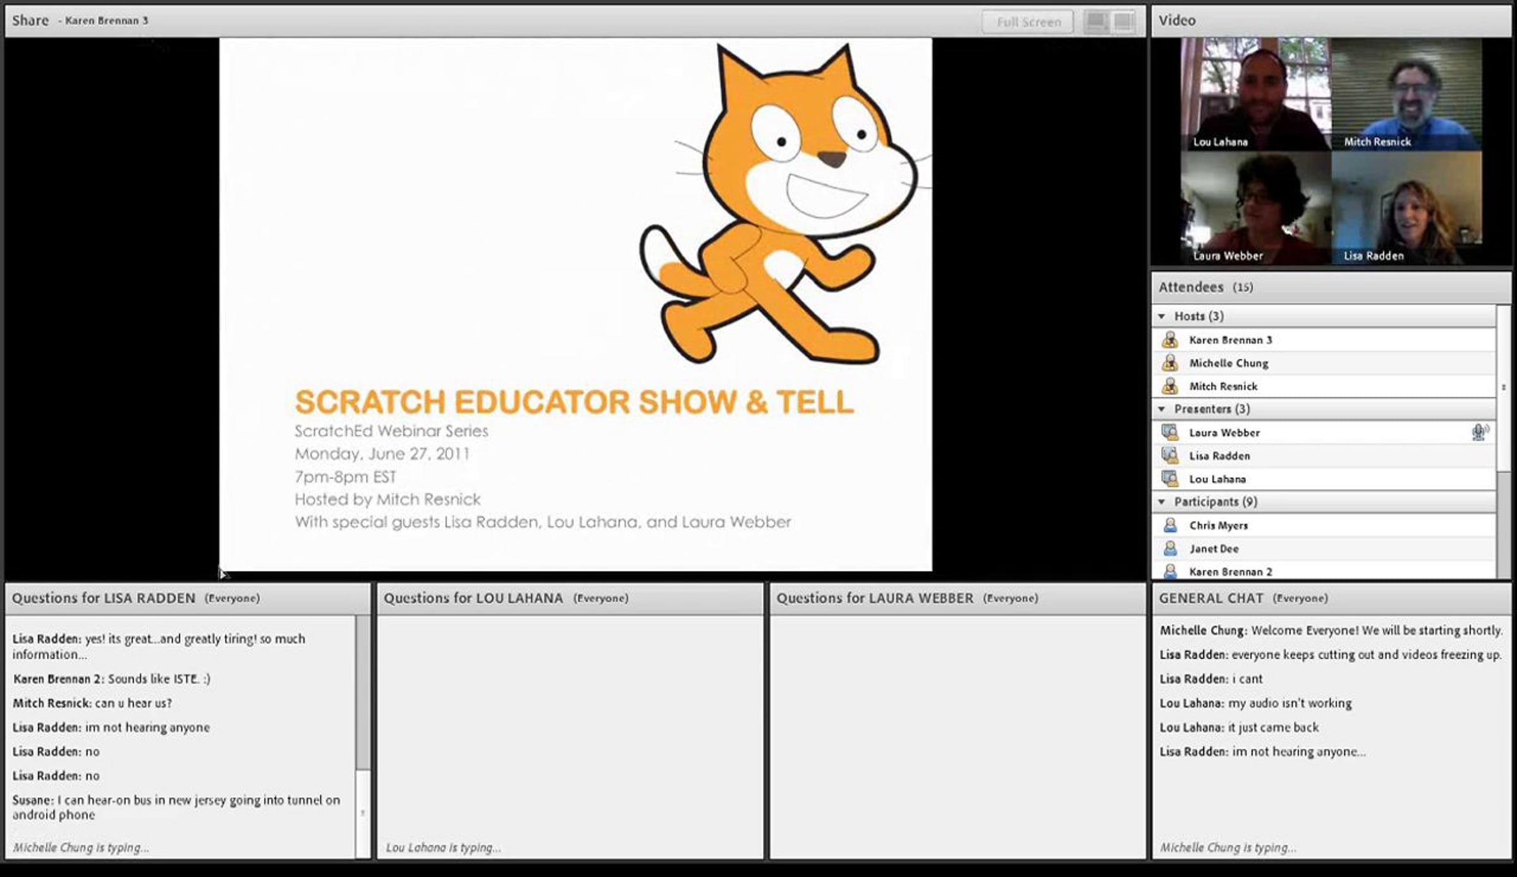Click the 'Video' panel title
Screen dimensions: 1517x877
(x=1177, y=20)
